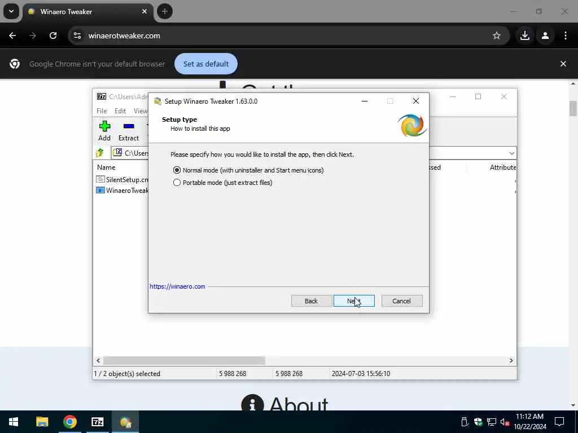Open new tab with plus button
The width and height of the screenshot is (578, 433).
coord(165,11)
